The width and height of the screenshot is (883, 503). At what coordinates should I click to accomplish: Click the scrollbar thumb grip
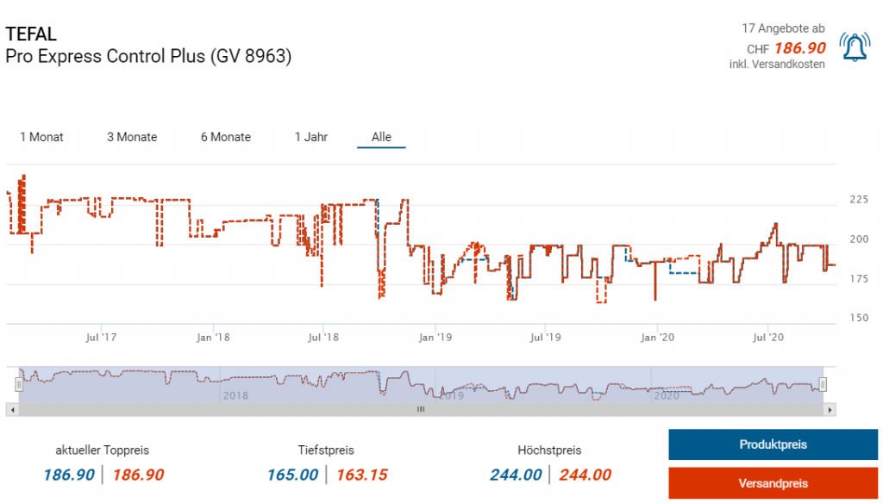click(421, 410)
